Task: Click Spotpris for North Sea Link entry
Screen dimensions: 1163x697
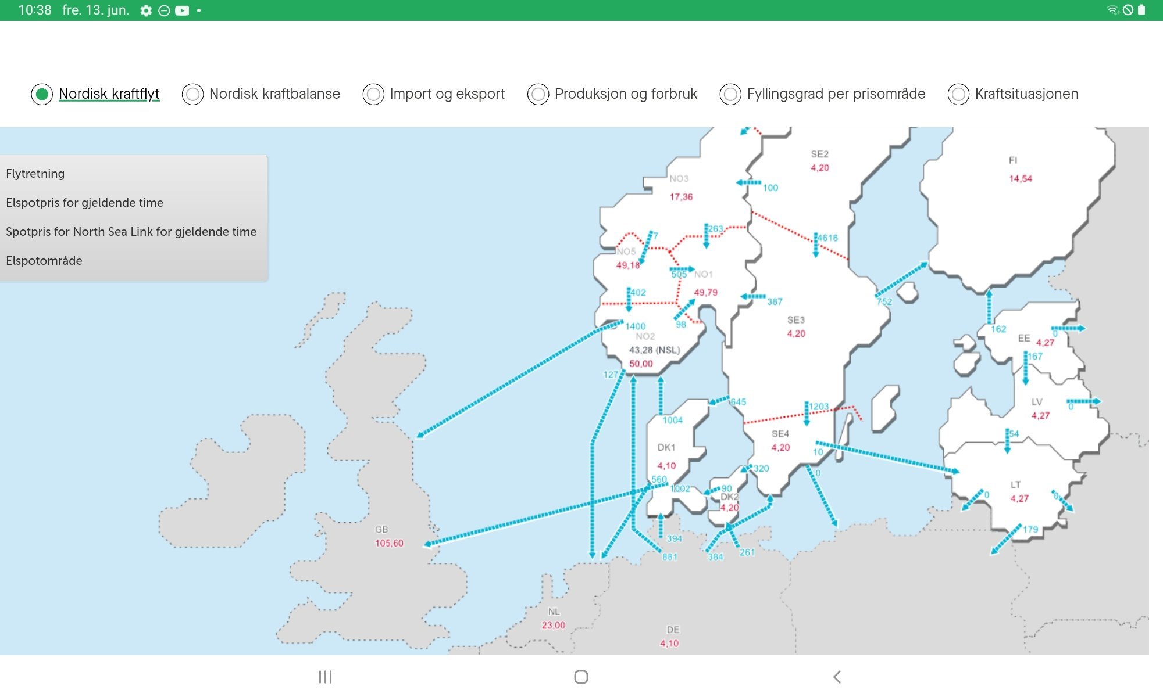Action: [x=131, y=232]
